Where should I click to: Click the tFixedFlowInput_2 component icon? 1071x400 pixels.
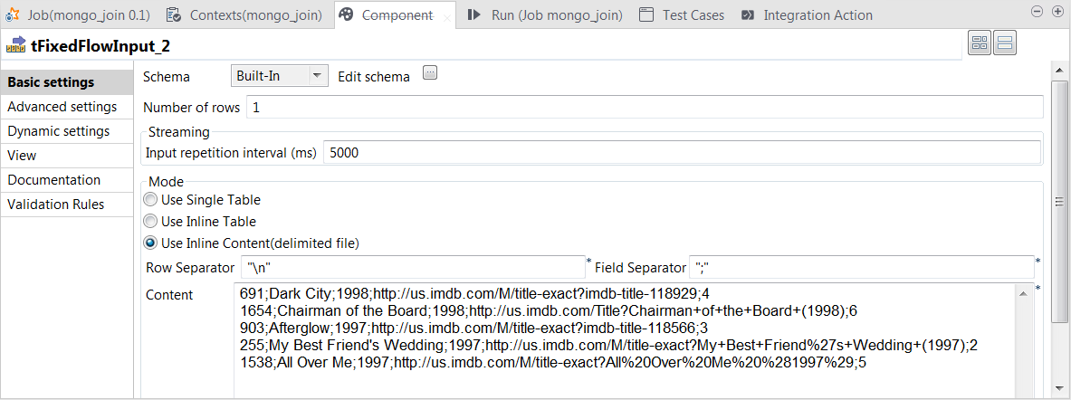(15, 44)
